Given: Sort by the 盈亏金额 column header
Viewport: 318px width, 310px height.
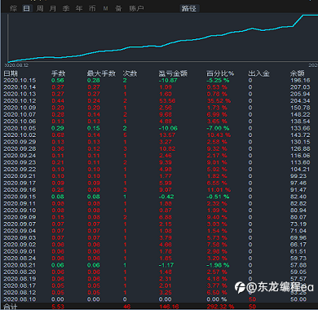Looking at the screenshot, I should pyautogui.click(x=173, y=73).
